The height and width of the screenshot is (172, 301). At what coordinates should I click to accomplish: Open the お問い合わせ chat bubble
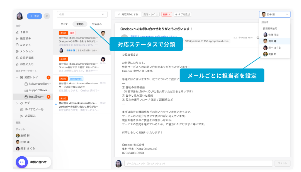pyautogui.click(x=22, y=162)
